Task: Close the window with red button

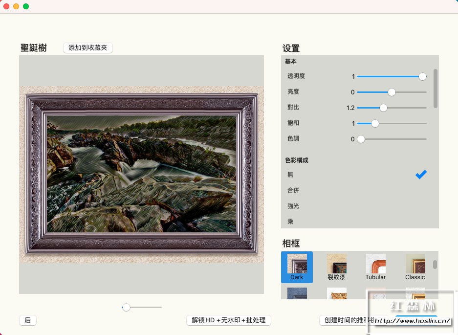Action: click(6, 6)
